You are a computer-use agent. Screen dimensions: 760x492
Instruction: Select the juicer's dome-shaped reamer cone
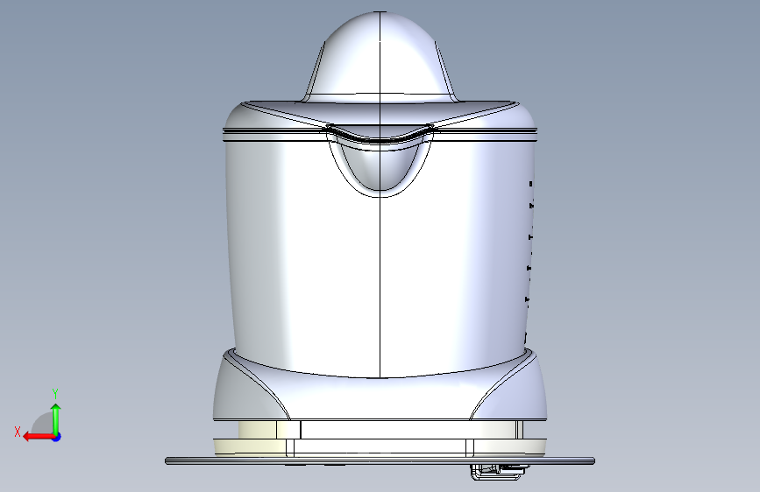coord(380,57)
